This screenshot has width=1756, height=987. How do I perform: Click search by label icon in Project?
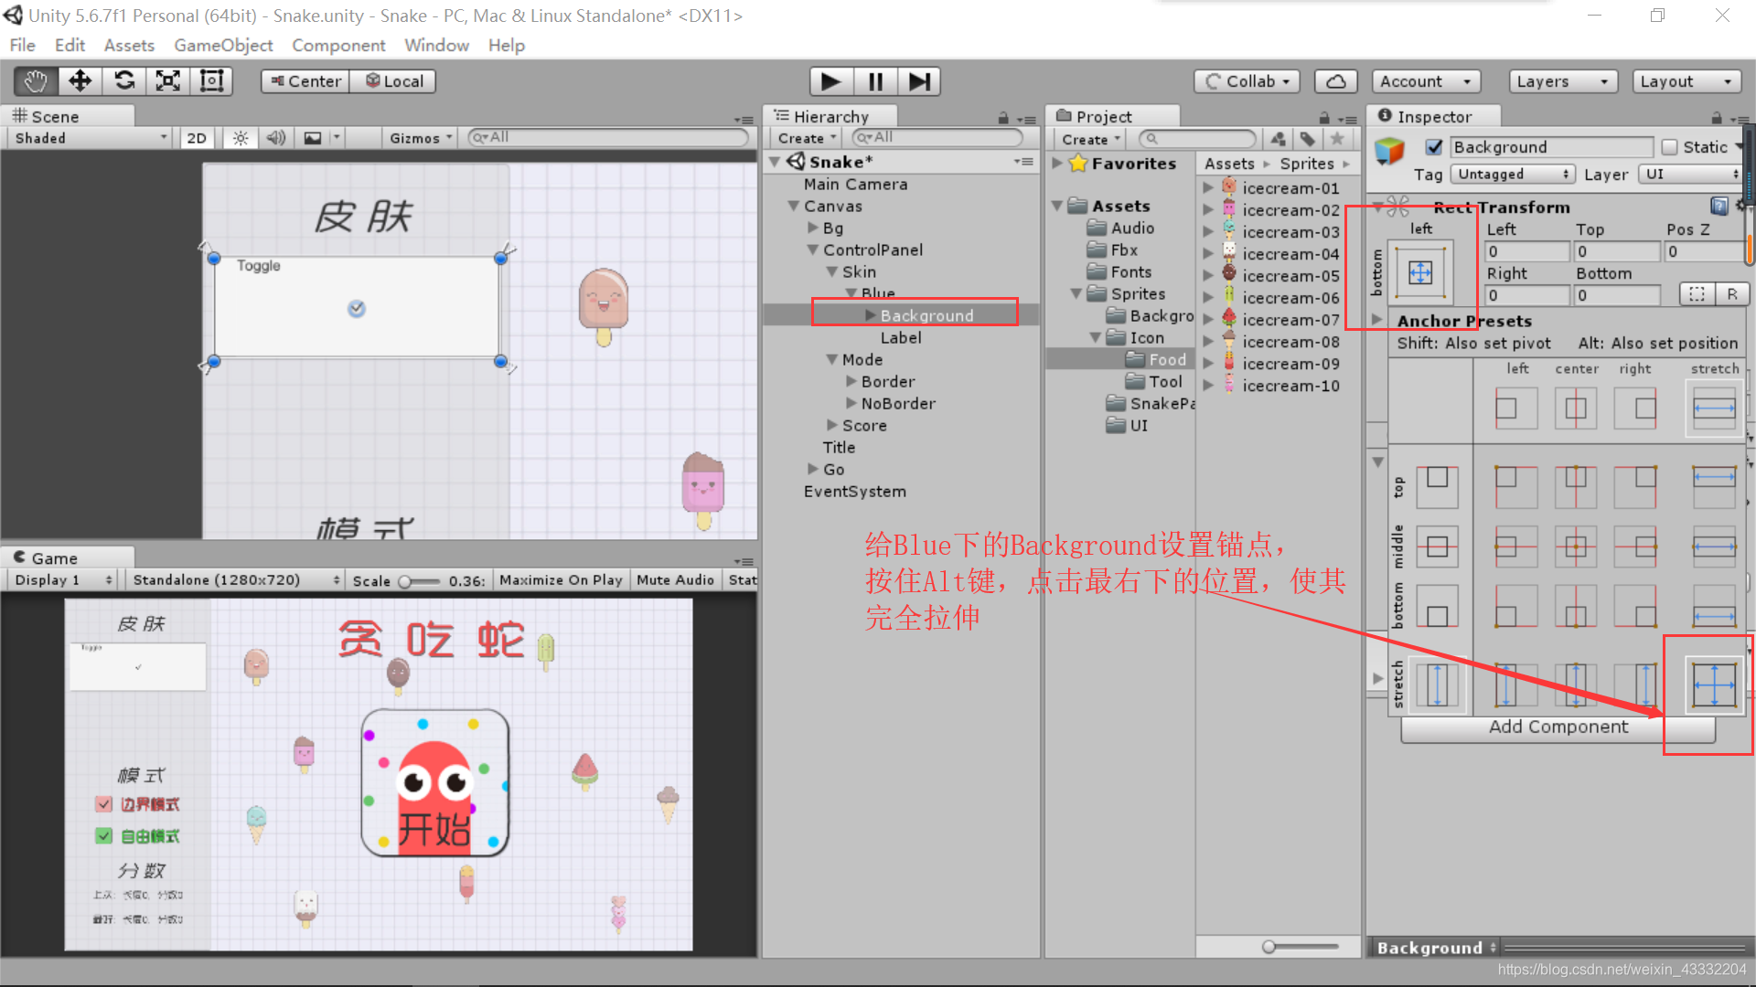point(1308,139)
